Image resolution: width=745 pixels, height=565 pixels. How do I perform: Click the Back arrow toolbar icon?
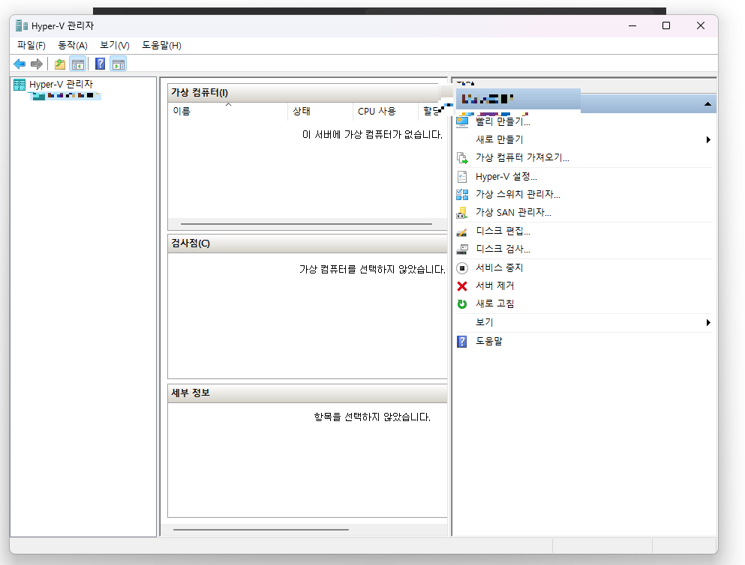(20, 64)
